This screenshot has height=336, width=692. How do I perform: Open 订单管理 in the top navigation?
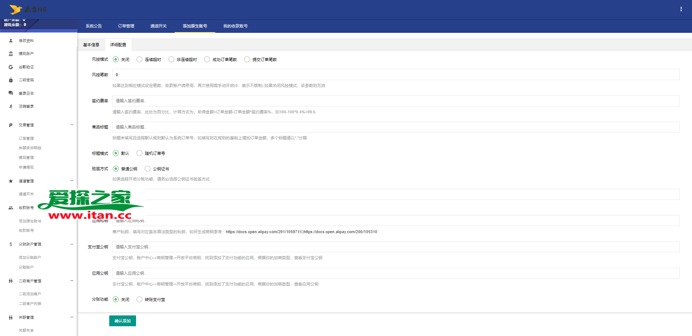[x=126, y=26]
